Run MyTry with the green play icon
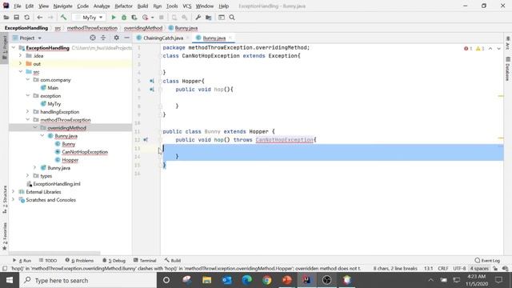Viewport: 512px width, 288px height. [114, 18]
